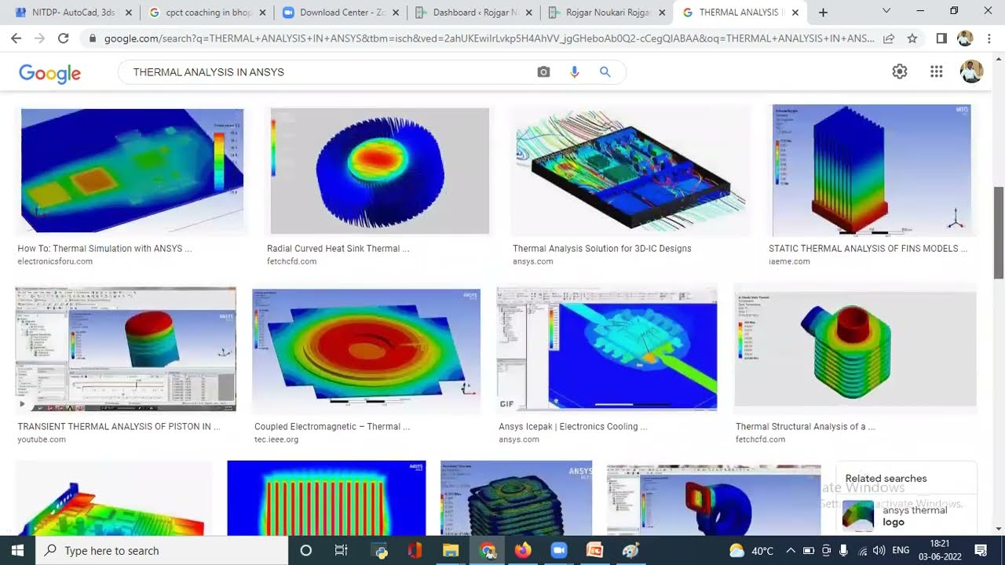Click the page vertical scrollbar thumb

point(999,232)
